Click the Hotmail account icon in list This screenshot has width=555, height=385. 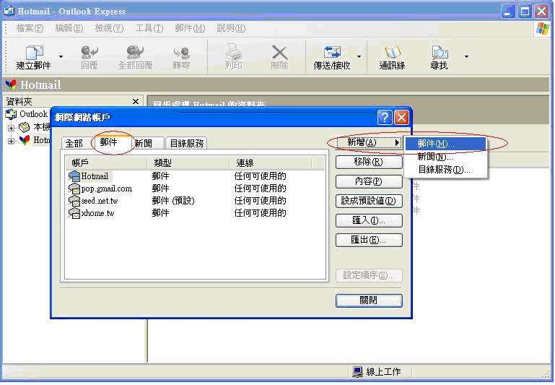click(74, 176)
